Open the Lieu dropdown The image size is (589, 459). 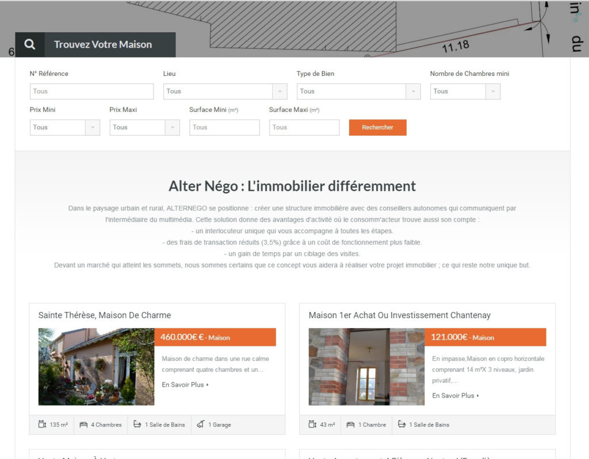click(225, 91)
